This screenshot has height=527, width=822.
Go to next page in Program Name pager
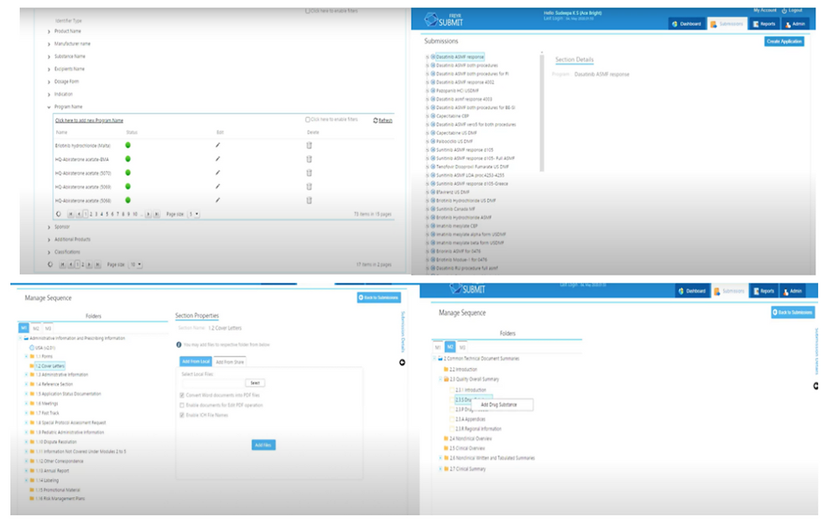[148, 214]
